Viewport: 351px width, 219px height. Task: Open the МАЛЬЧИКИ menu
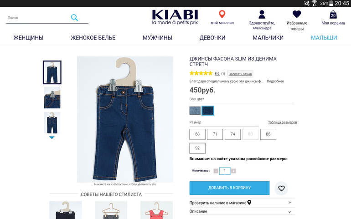[x=268, y=38]
